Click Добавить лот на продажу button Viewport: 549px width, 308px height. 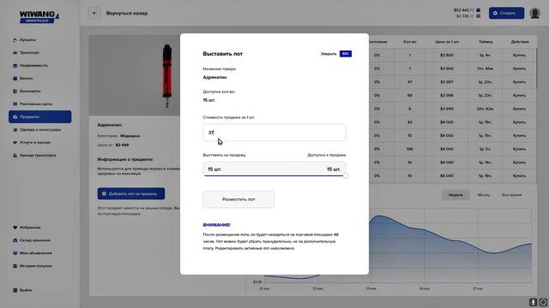click(131, 193)
